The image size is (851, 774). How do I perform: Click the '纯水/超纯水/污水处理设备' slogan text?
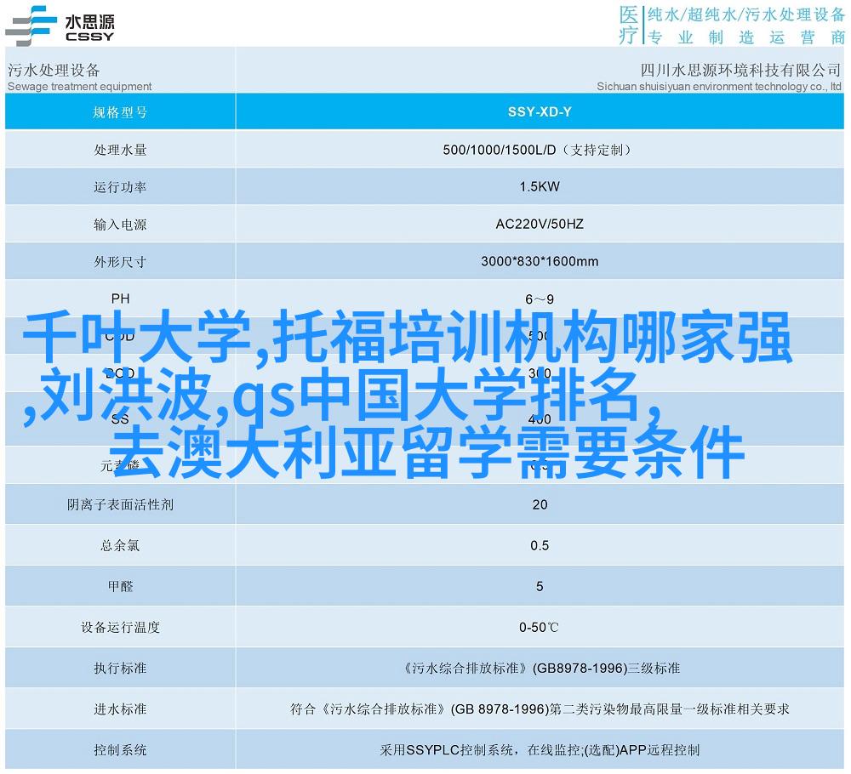(x=746, y=14)
